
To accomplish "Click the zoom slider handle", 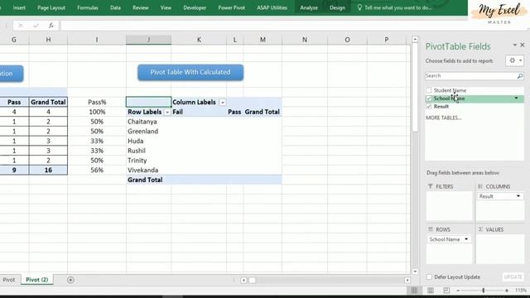I will click(484, 291).
